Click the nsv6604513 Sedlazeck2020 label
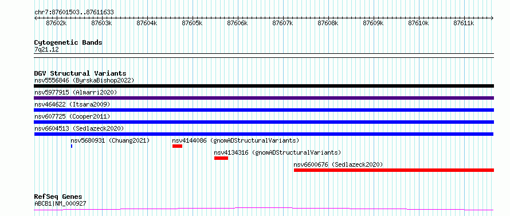Viewport: 510px width, 216px height. [x=79, y=128]
